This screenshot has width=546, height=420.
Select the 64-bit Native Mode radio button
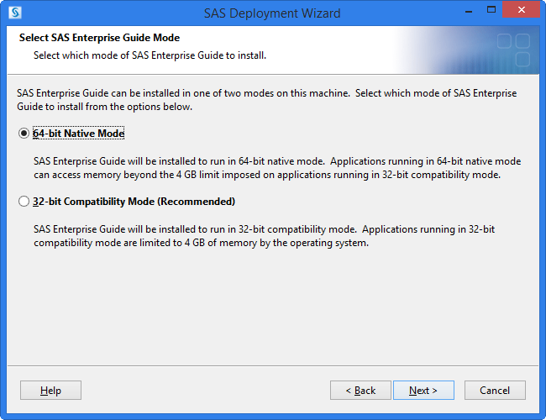(x=24, y=134)
